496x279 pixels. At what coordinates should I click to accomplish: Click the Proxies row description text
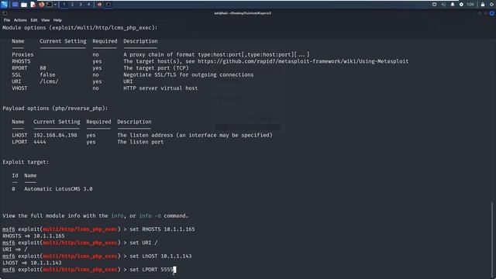(x=216, y=54)
